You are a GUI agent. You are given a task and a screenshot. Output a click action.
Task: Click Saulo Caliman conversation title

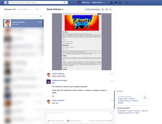[54, 9]
